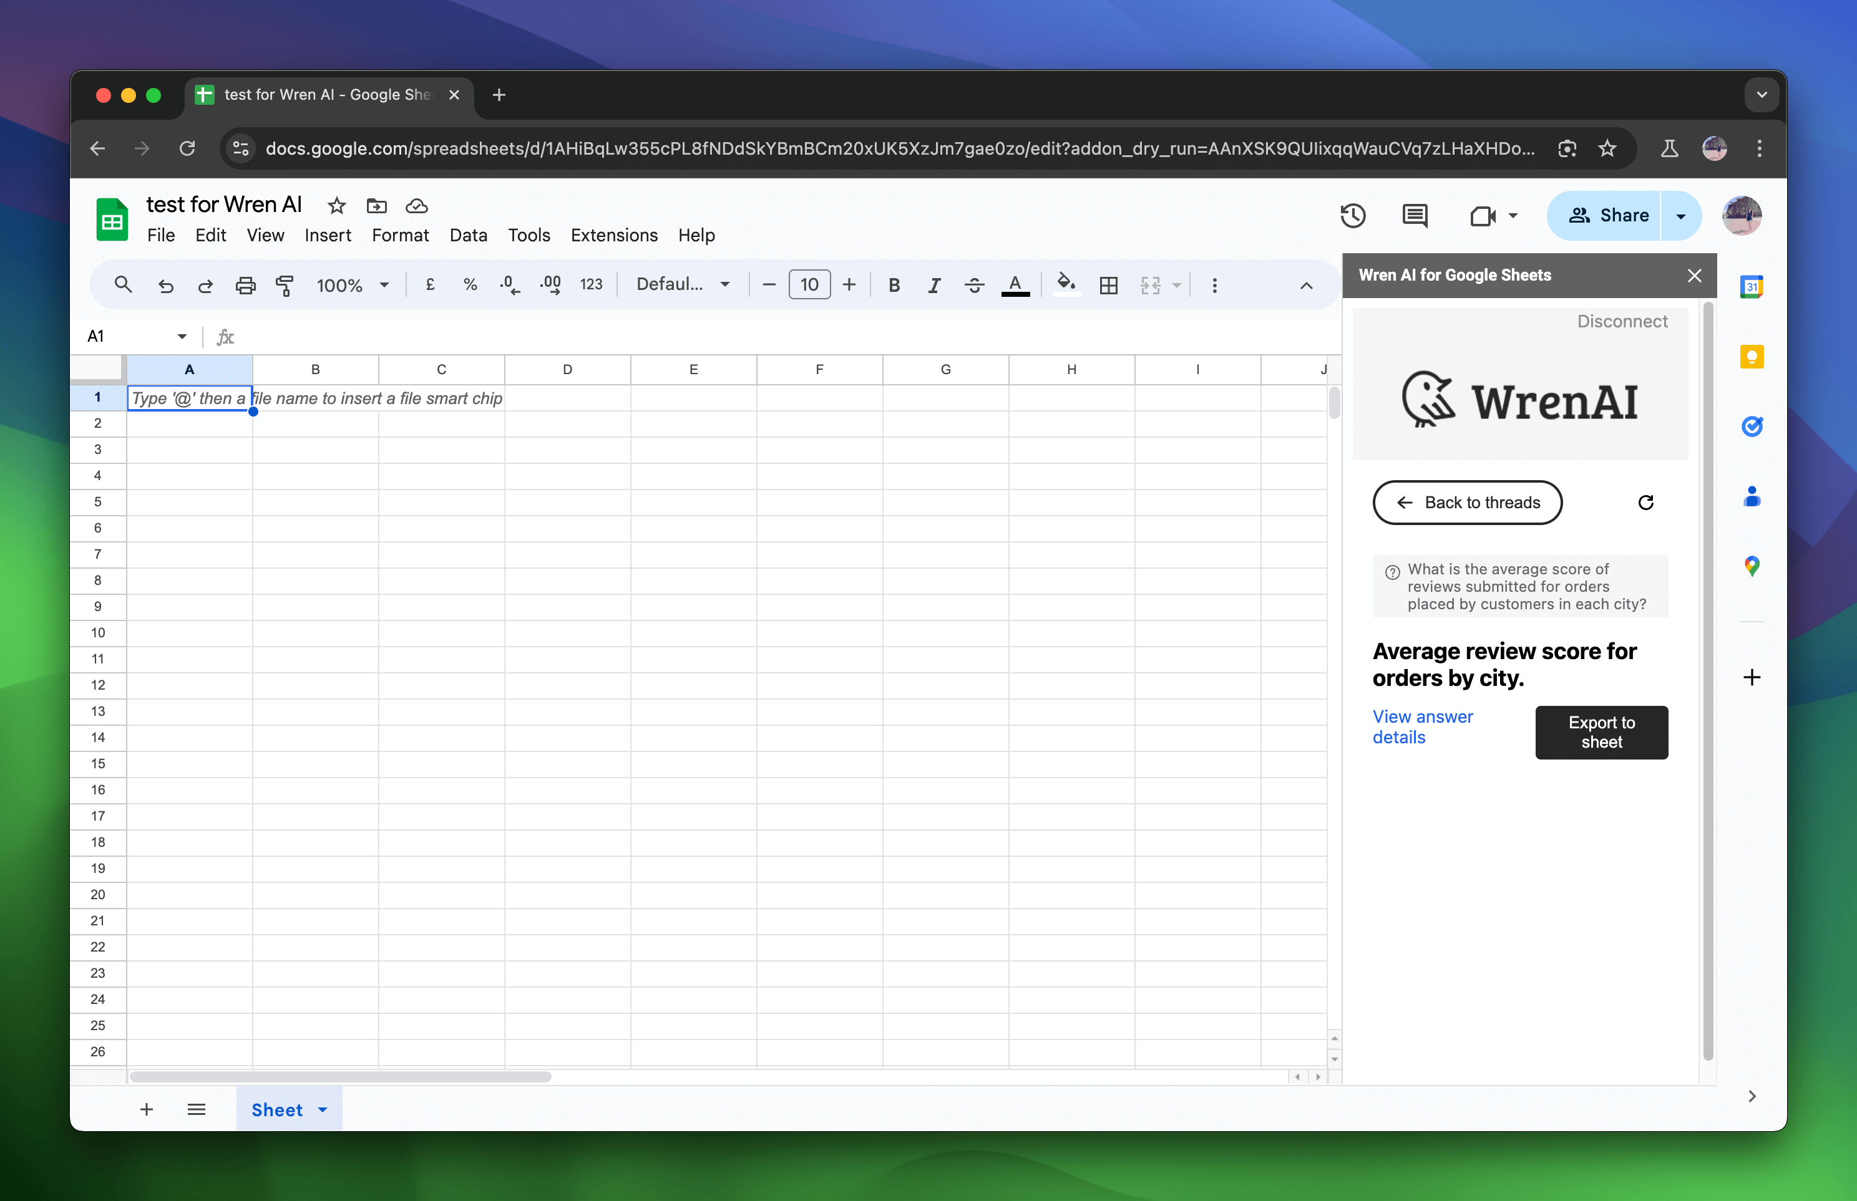Reload the page in Chrome
The height and width of the screenshot is (1201, 1857).
(187, 148)
